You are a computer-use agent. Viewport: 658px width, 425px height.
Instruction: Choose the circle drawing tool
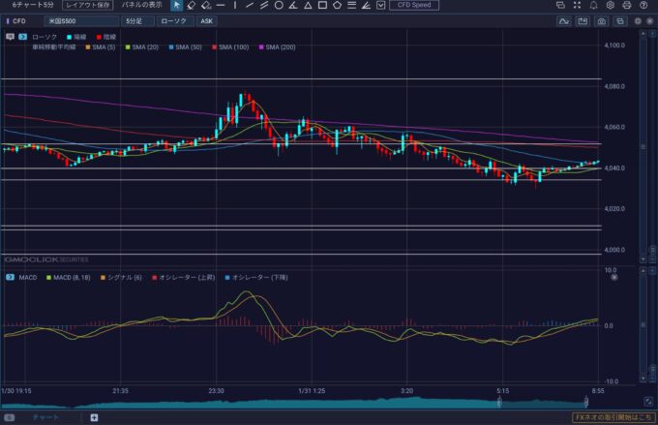279,5
